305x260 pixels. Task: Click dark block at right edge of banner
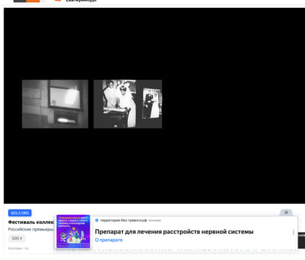click(301, 240)
